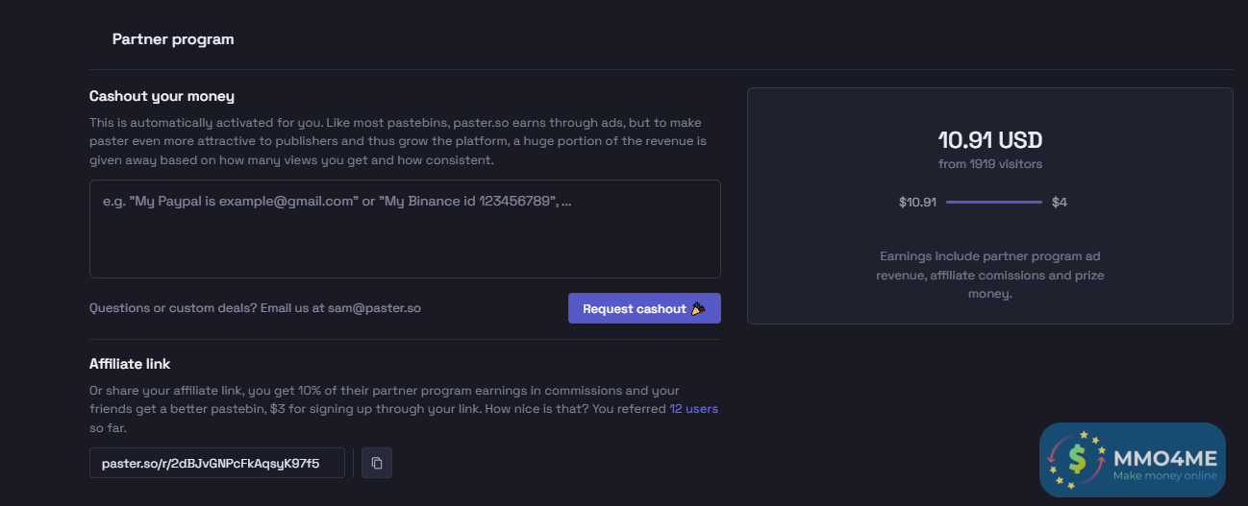The height and width of the screenshot is (506, 1248).
Task: Click the $4 progress threshold label
Action: click(x=1059, y=202)
